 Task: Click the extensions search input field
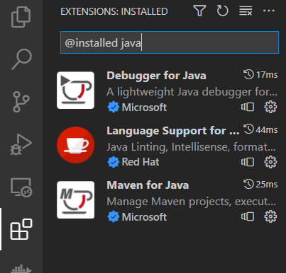coord(170,42)
